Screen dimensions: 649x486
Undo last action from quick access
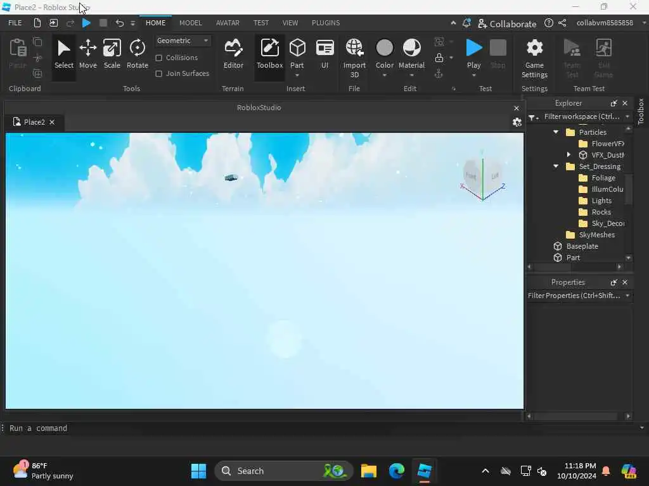point(120,23)
